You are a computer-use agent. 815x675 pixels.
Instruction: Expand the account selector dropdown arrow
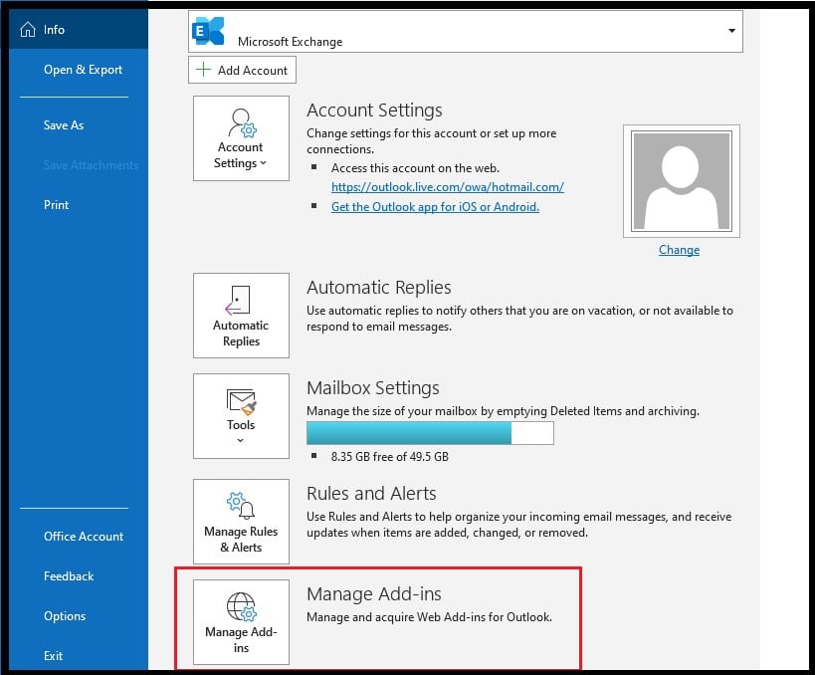731,31
